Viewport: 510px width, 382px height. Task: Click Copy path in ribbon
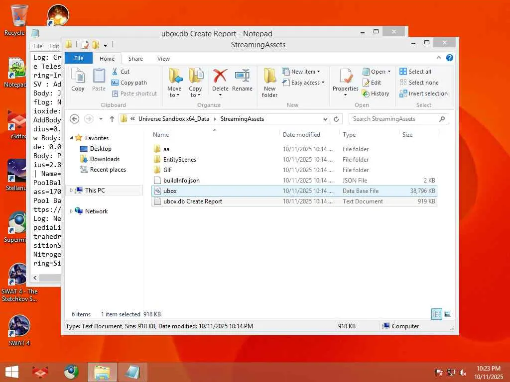(129, 83)
